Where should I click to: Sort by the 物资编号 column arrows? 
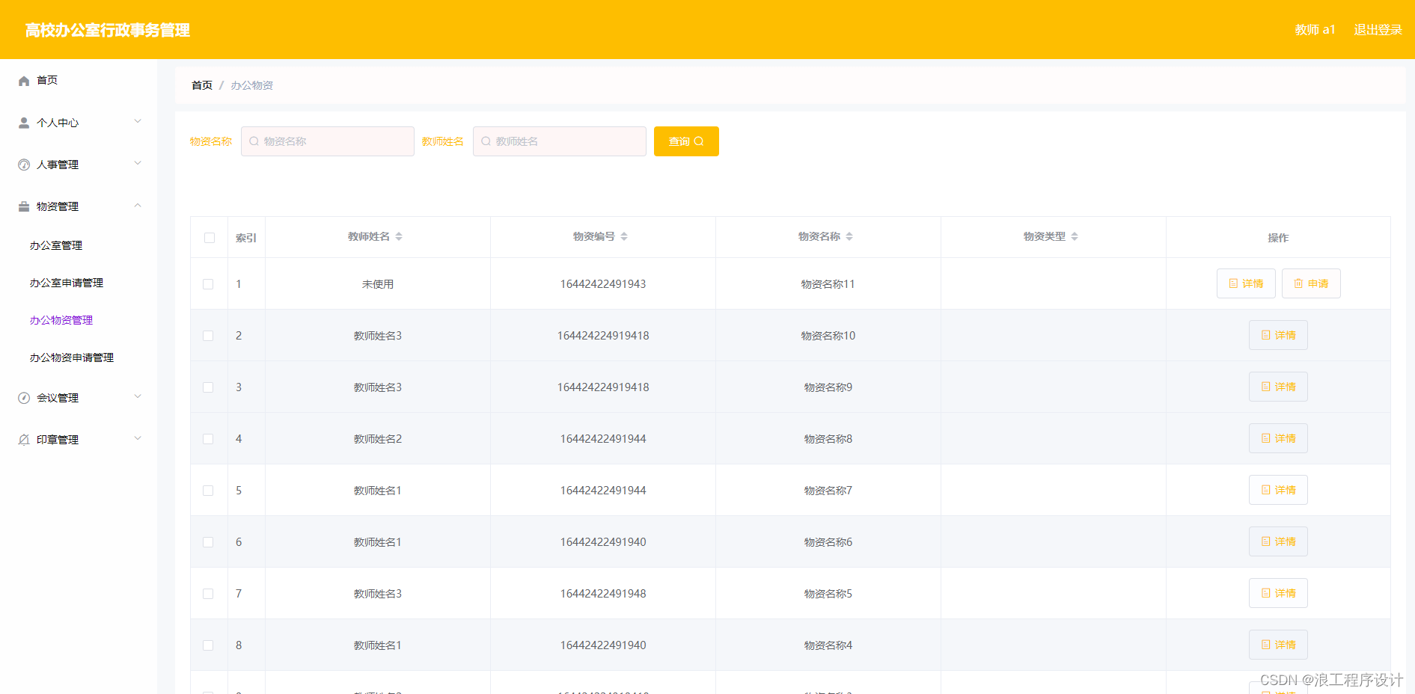tap(624, 236)
